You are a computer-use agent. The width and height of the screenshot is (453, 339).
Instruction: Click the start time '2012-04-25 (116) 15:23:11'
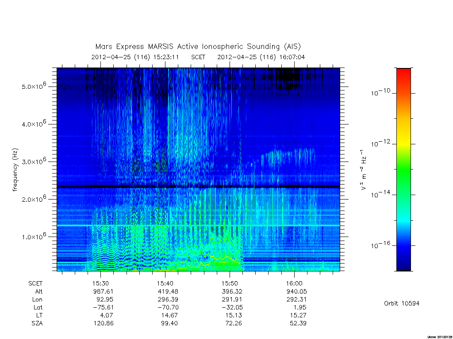(135, 57)
